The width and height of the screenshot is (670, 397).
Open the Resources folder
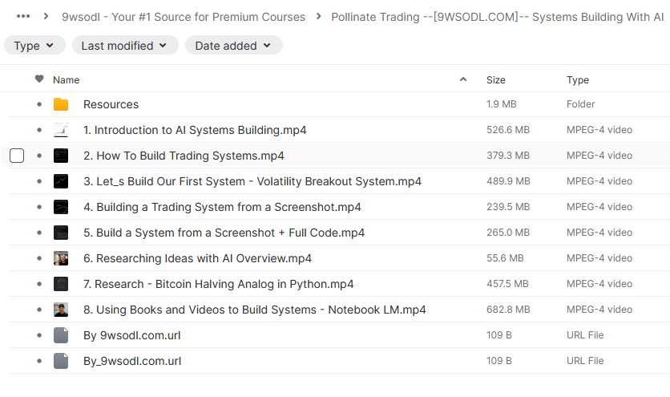point(111,104)
